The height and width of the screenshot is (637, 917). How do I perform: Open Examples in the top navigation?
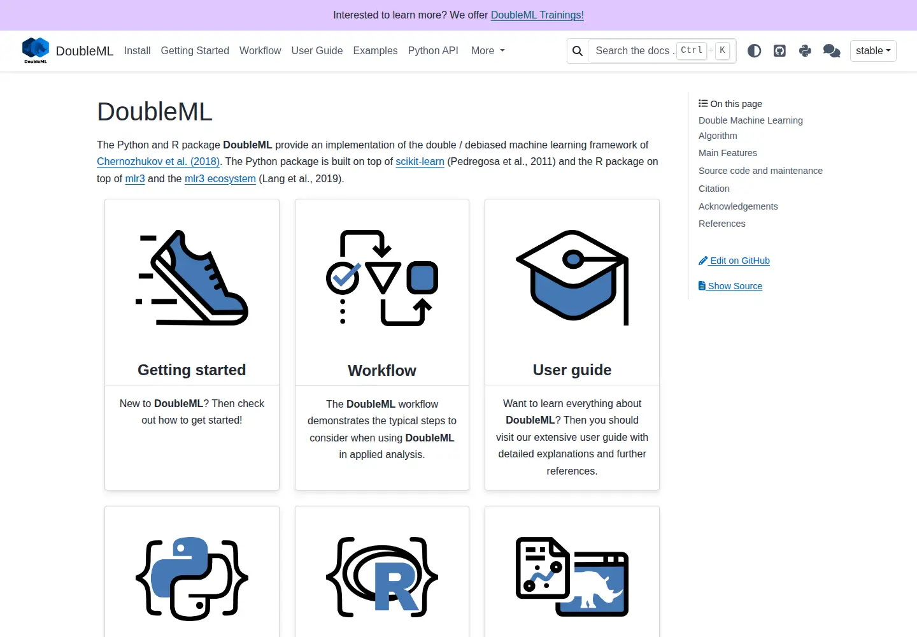[375, 50]
